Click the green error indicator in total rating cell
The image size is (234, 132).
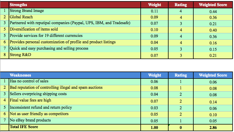[169, 126]
